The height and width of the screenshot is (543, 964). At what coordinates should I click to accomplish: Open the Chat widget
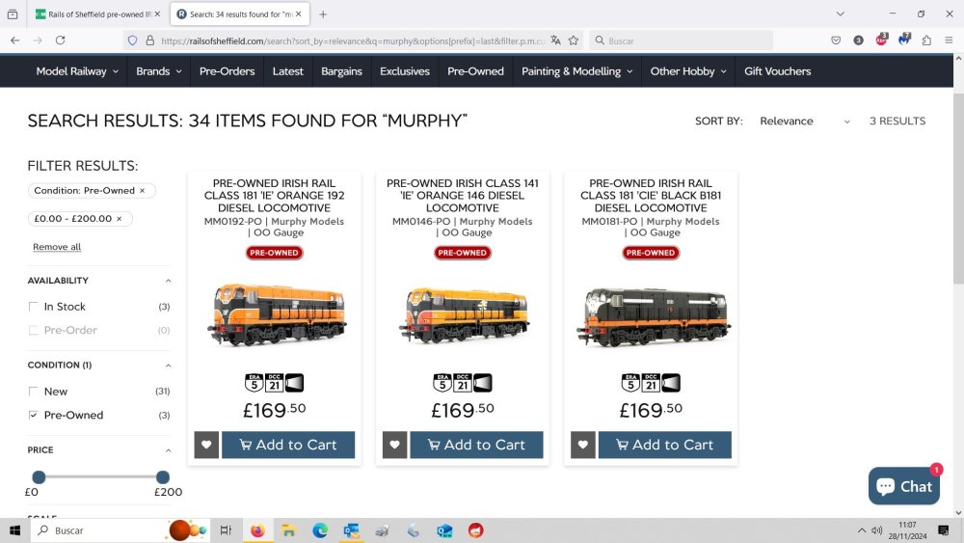tap(904, 486)
